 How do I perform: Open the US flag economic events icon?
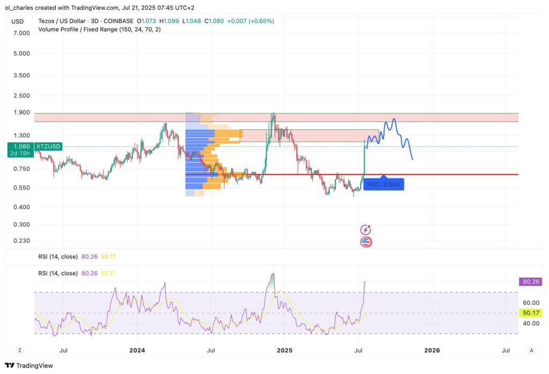[x=366, y=242]
